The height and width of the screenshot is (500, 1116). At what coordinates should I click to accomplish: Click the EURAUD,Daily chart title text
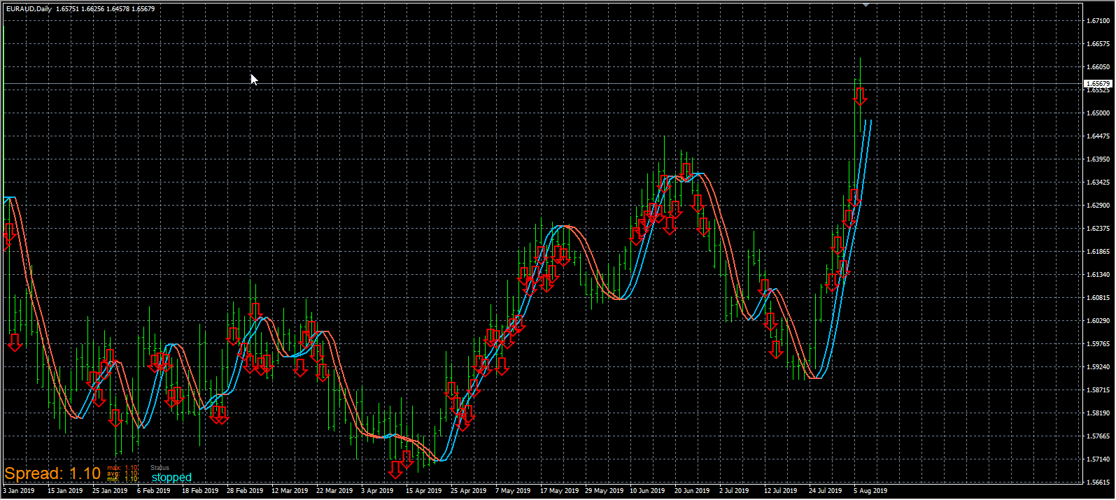point(29,9)
